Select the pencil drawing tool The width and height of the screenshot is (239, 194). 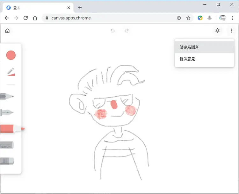click(7, 96)
